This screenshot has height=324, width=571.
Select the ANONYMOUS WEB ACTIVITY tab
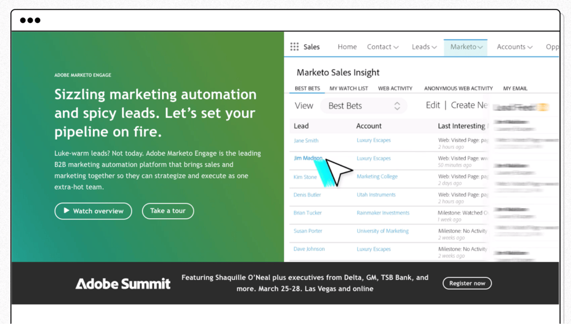458,88
